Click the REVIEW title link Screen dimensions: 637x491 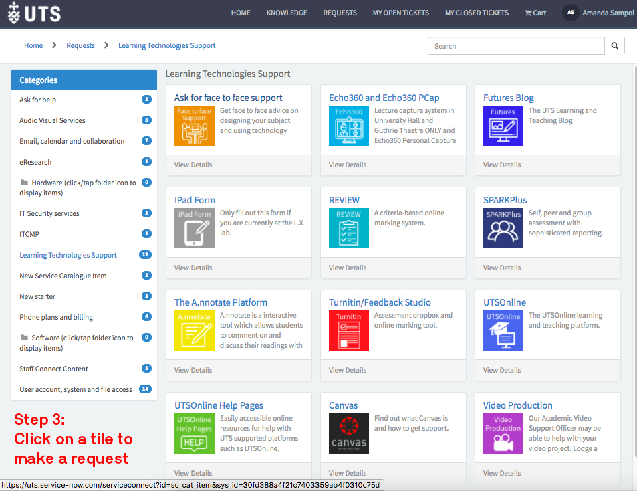coord(344,201)
